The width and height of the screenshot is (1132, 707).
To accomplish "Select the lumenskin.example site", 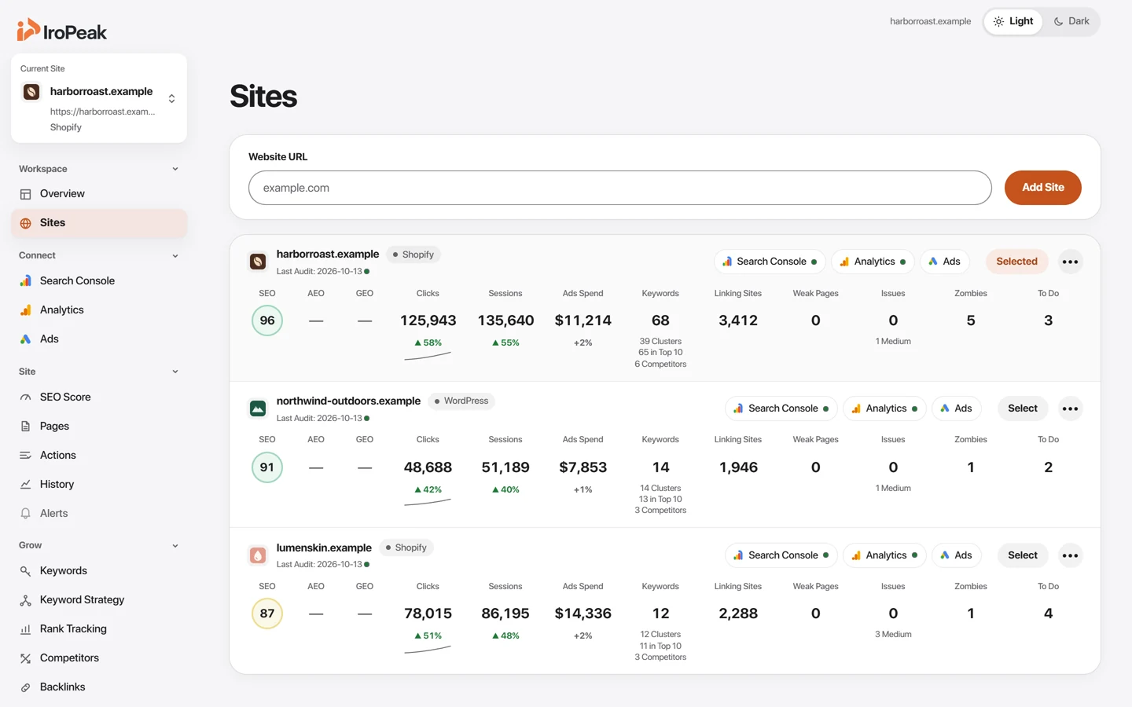I will (1023, 555).
